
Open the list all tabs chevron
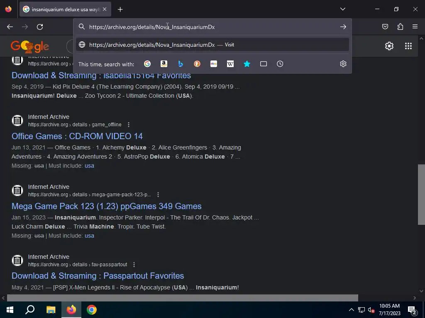point(342,9)
